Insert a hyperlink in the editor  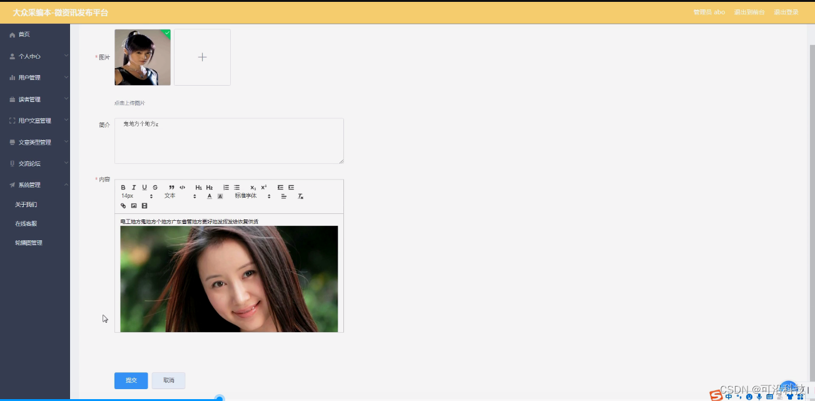pyautogui.click(x=123, y=206)
